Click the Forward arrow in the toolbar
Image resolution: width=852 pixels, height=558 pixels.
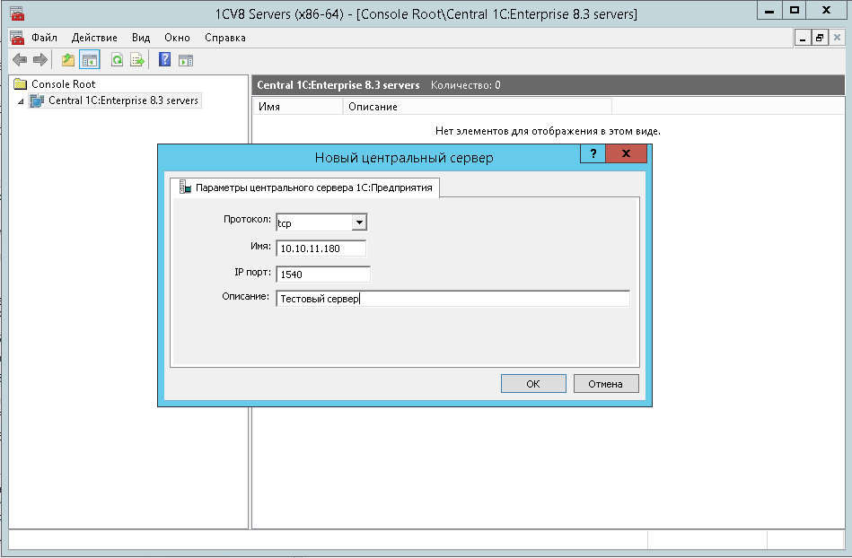tap(40, 60)
